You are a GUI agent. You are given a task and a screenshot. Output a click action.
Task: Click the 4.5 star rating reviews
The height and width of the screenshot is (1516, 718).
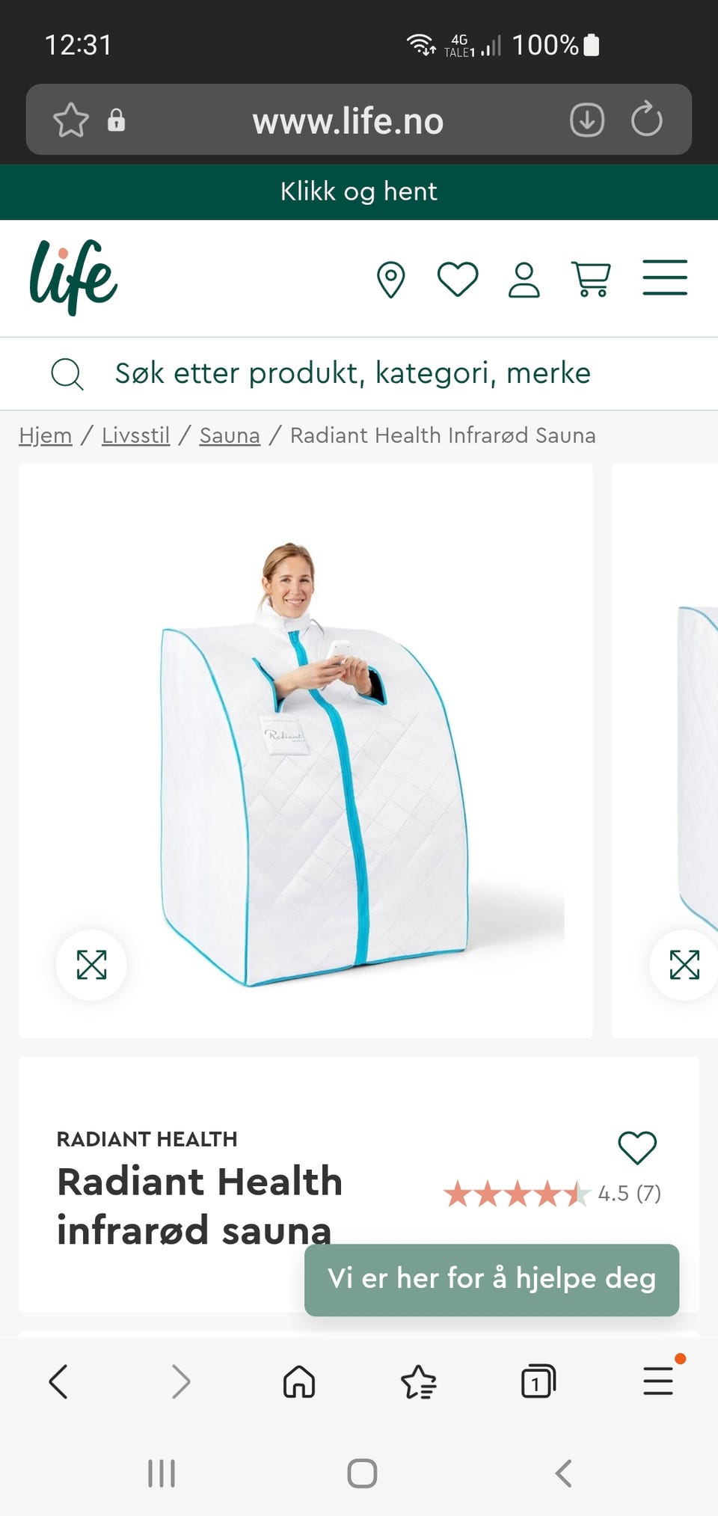(x=552, y=1194)
